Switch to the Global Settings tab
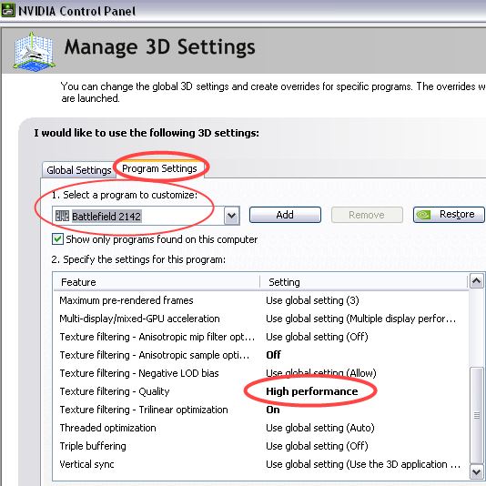Screen dimensions: 486x486 pos(79,170)
